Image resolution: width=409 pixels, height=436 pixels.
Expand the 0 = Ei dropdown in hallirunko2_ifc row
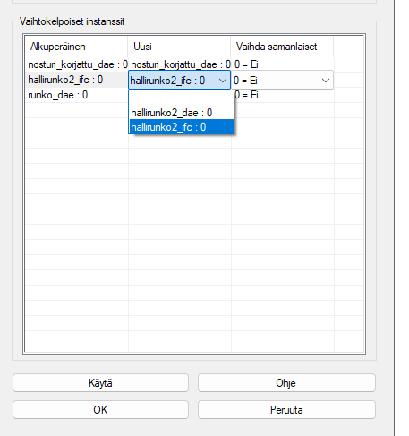282,80
